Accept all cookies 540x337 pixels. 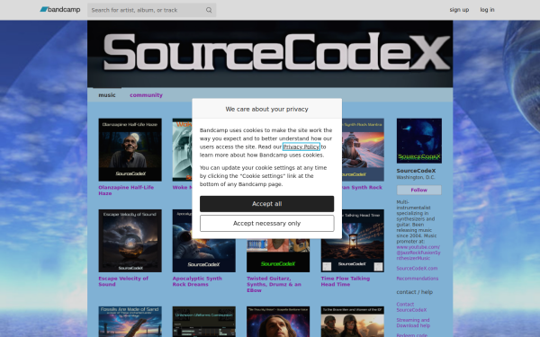[x=267, y=204]
